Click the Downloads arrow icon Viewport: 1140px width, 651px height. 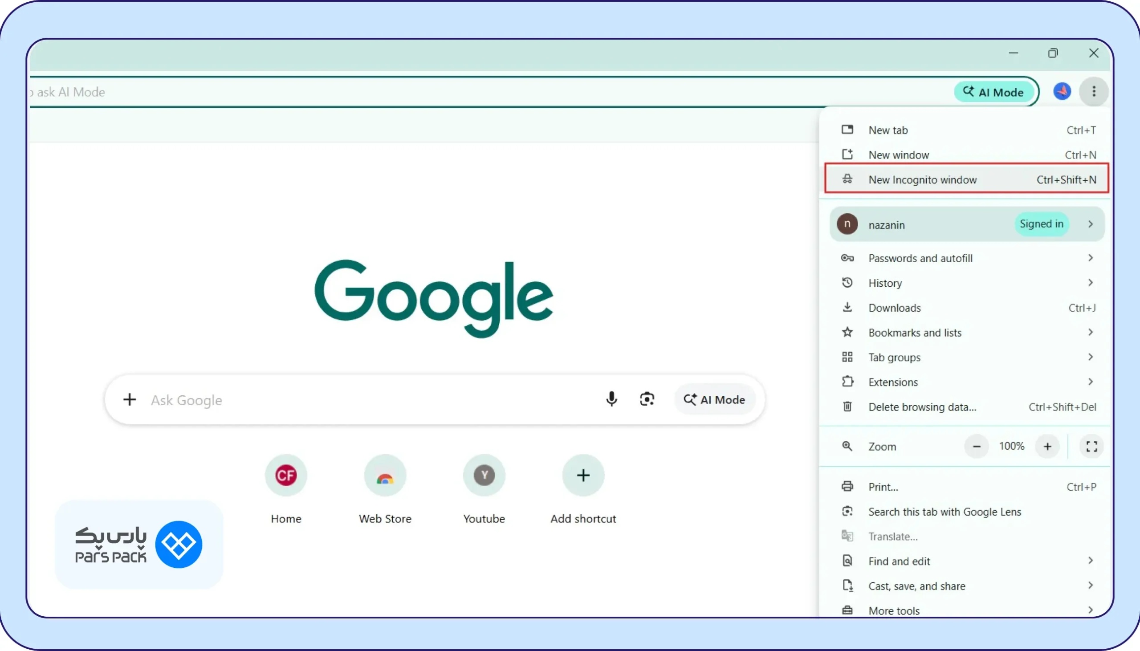847,307
